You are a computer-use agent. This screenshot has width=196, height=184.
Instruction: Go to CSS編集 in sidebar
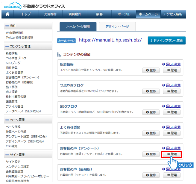pos(12,146)
